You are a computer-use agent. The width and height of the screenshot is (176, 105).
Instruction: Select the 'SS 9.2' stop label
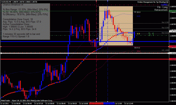pyautogui.click(x=137, y=48)
